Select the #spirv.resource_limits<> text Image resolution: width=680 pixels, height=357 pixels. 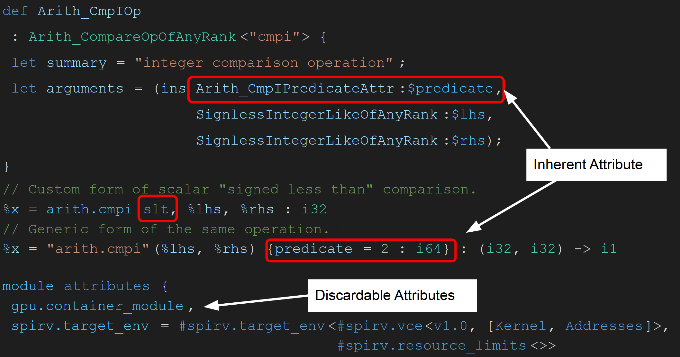click(446, 346)
